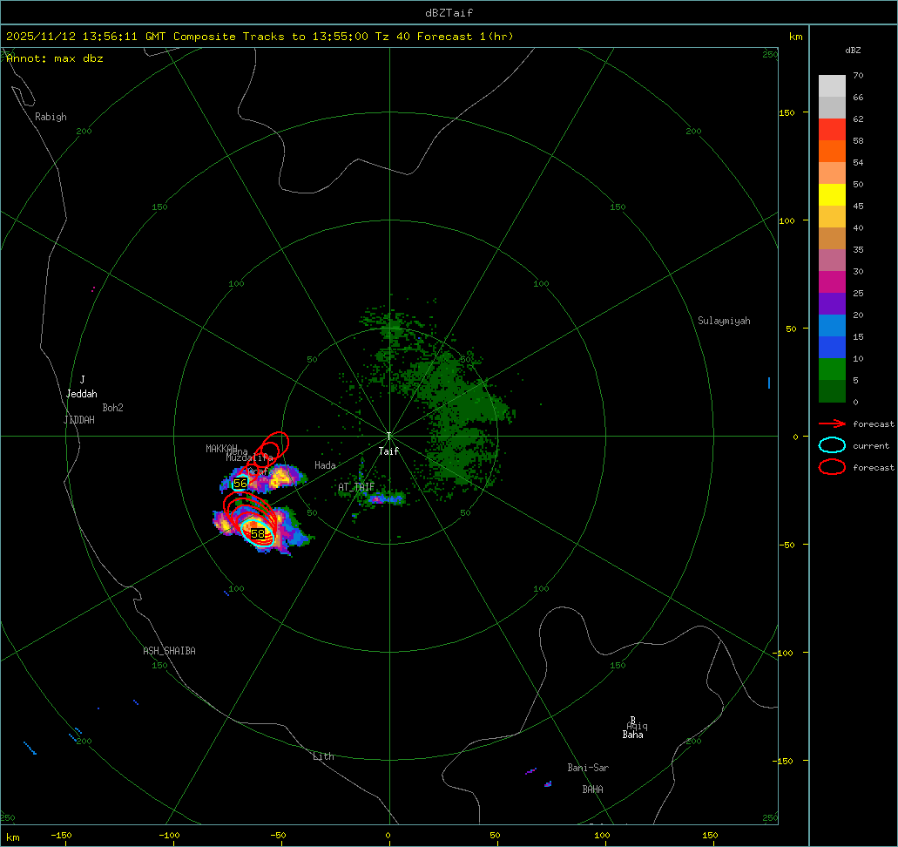Click the Rabigh location label
This screenshot has height=847, width=898.
[51, 117]
